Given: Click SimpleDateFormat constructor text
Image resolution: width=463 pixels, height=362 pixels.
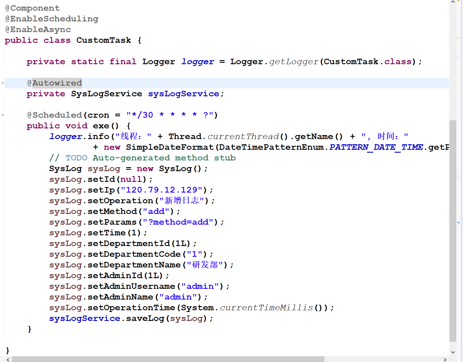Looking at the screenshot, I should point(170,147).
